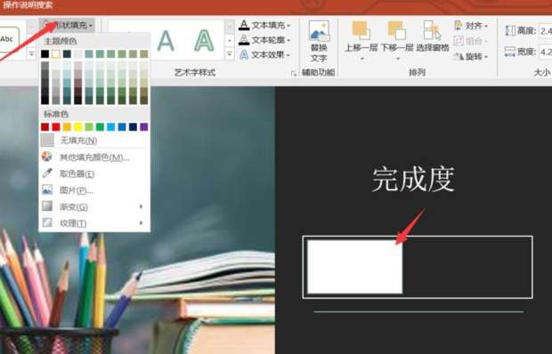
Task: Choose the dark red standard color
Action: [45, 127]
